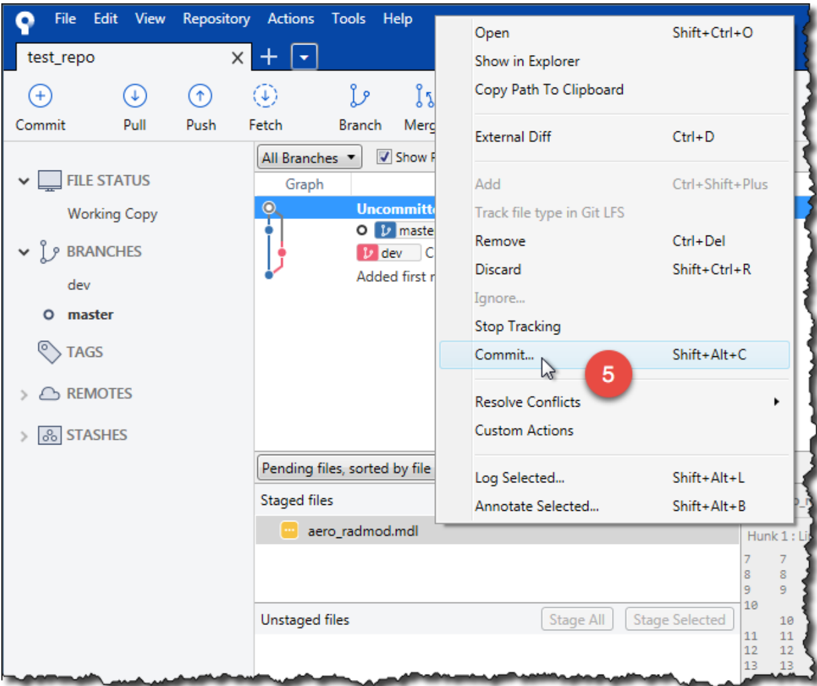817x686 pixels.
Task: Open the Repository menu
Action: [x=217, y=19]
